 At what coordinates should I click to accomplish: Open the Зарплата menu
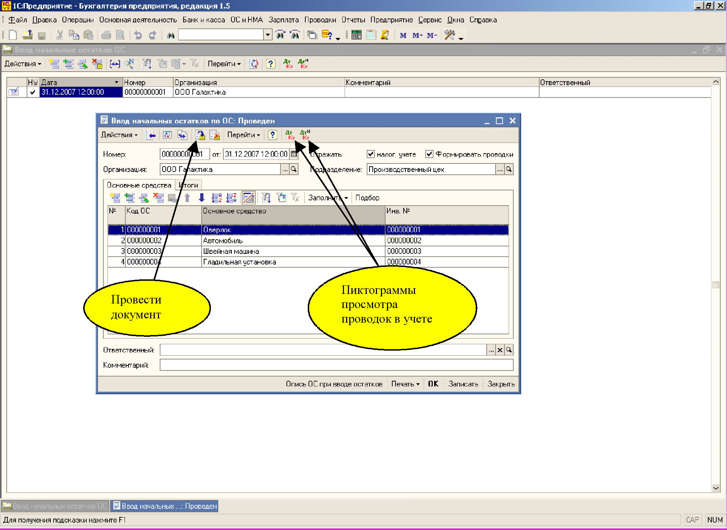pyautogui.click(x=283, y=20)
